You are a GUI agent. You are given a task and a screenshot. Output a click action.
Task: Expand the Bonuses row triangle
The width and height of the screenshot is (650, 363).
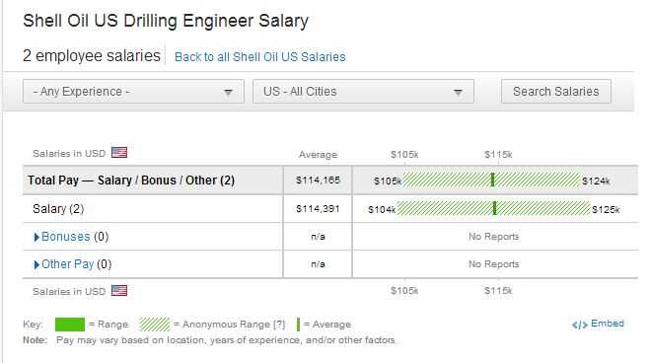pos(36,237)
